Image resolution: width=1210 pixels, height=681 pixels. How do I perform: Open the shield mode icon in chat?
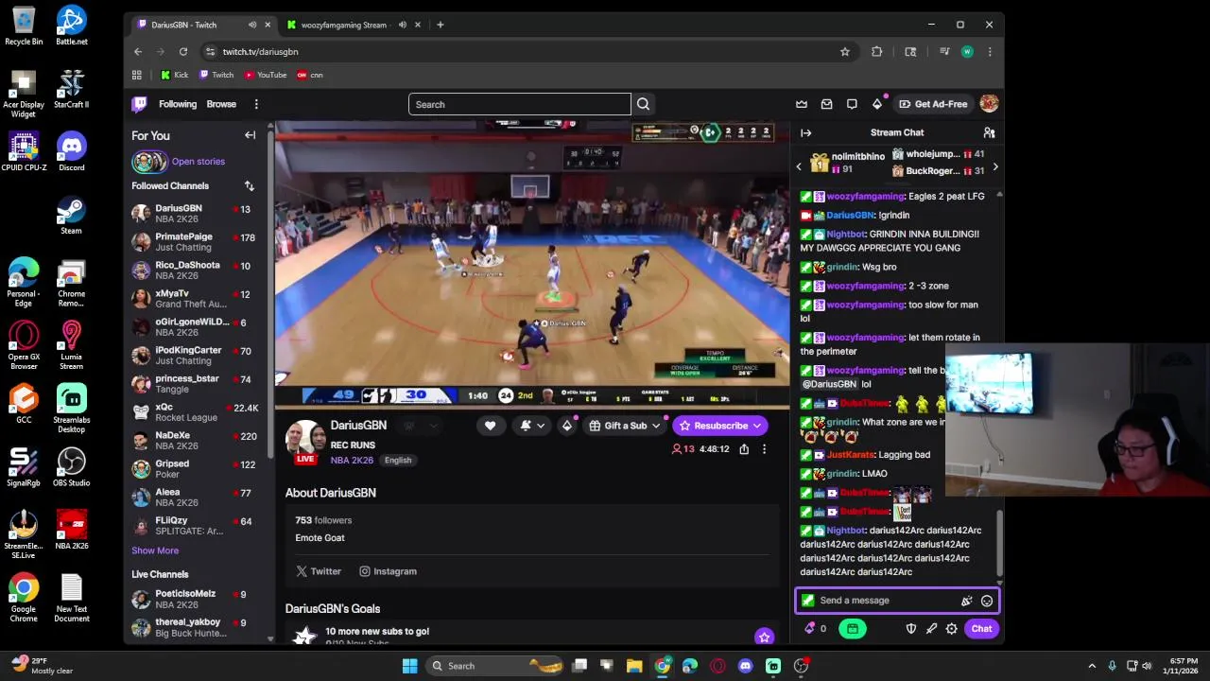911,629
